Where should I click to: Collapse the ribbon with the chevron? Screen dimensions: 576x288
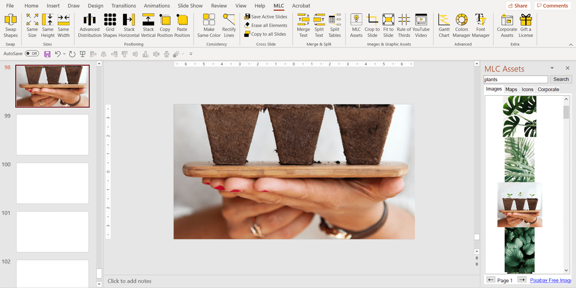coord(571,45)
